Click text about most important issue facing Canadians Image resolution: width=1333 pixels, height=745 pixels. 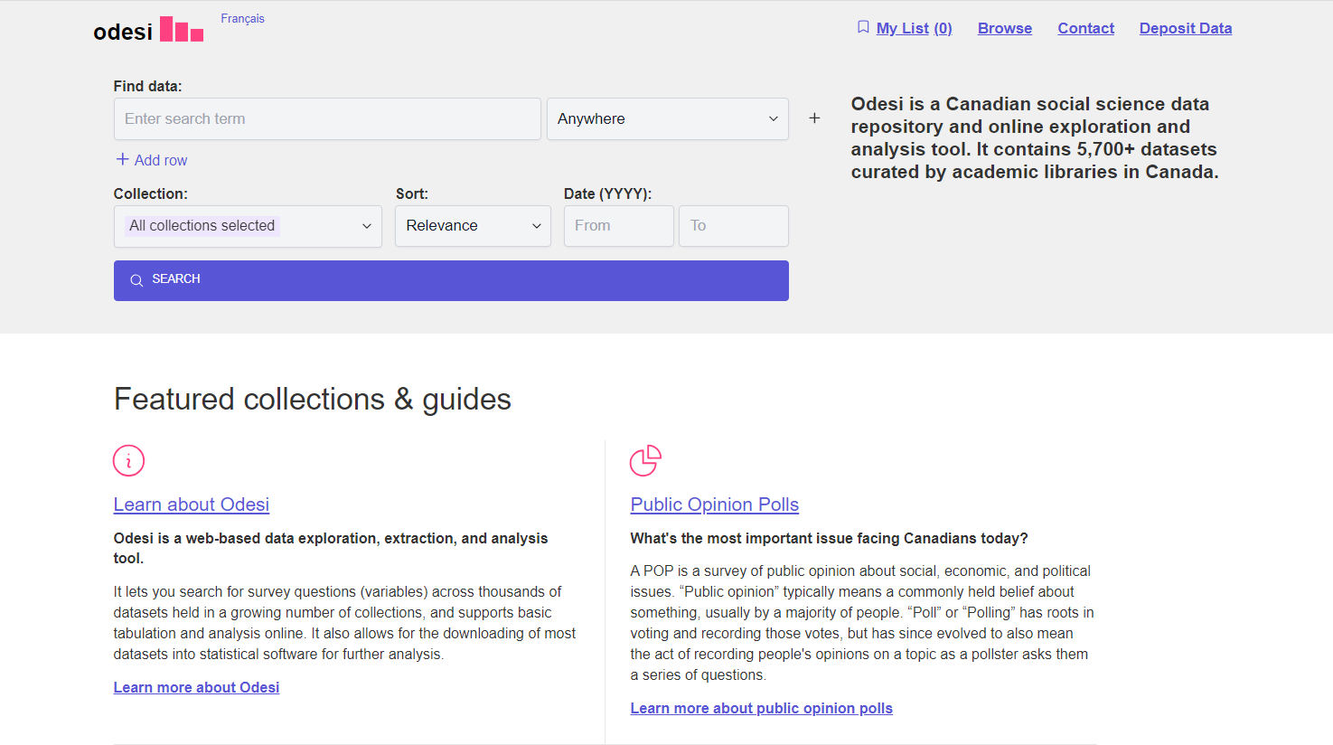tap(830, 538)
